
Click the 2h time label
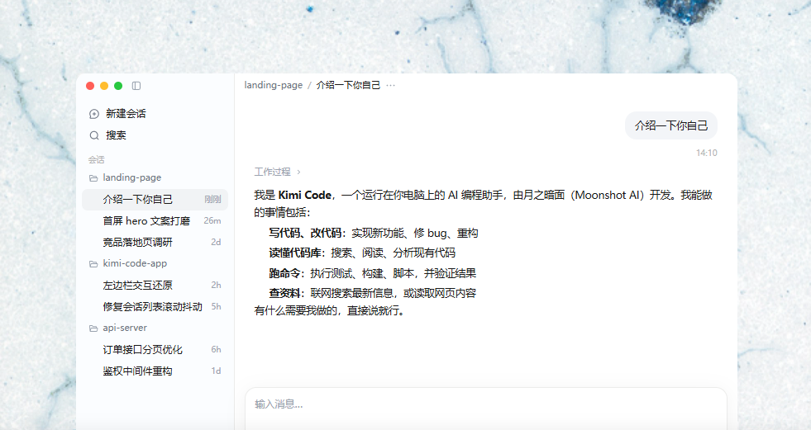(216, 285)
